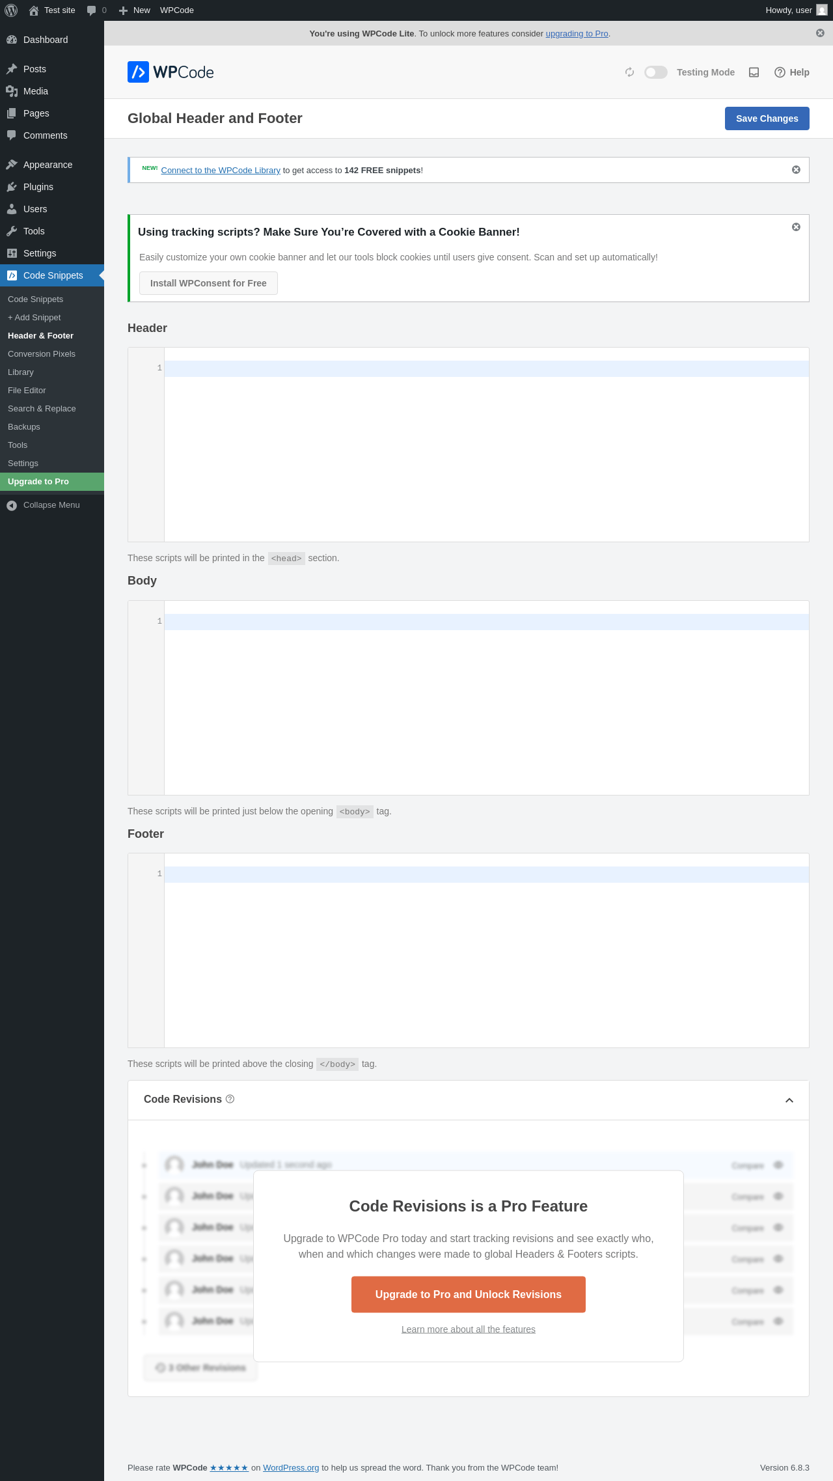Open Library submenu item

coord(52,372)
